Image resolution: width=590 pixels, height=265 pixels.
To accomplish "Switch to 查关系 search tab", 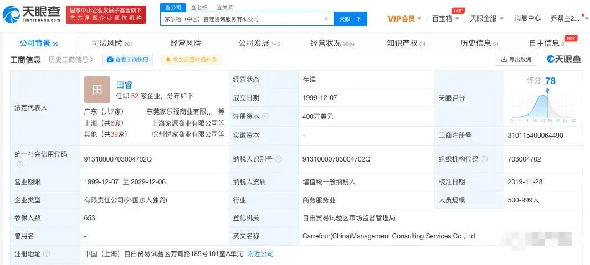I will [x=224, y=8].
